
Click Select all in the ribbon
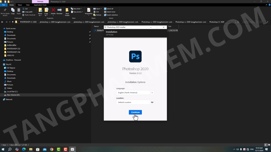coord(110,9)
